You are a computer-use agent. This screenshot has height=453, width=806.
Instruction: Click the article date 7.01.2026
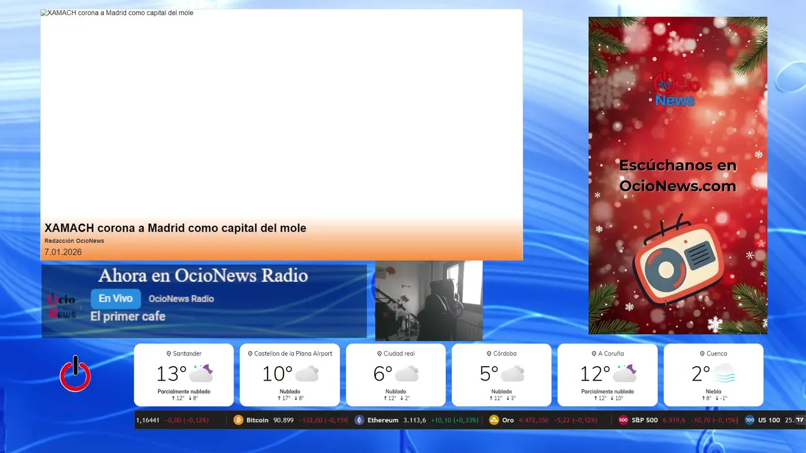point(63,252)
